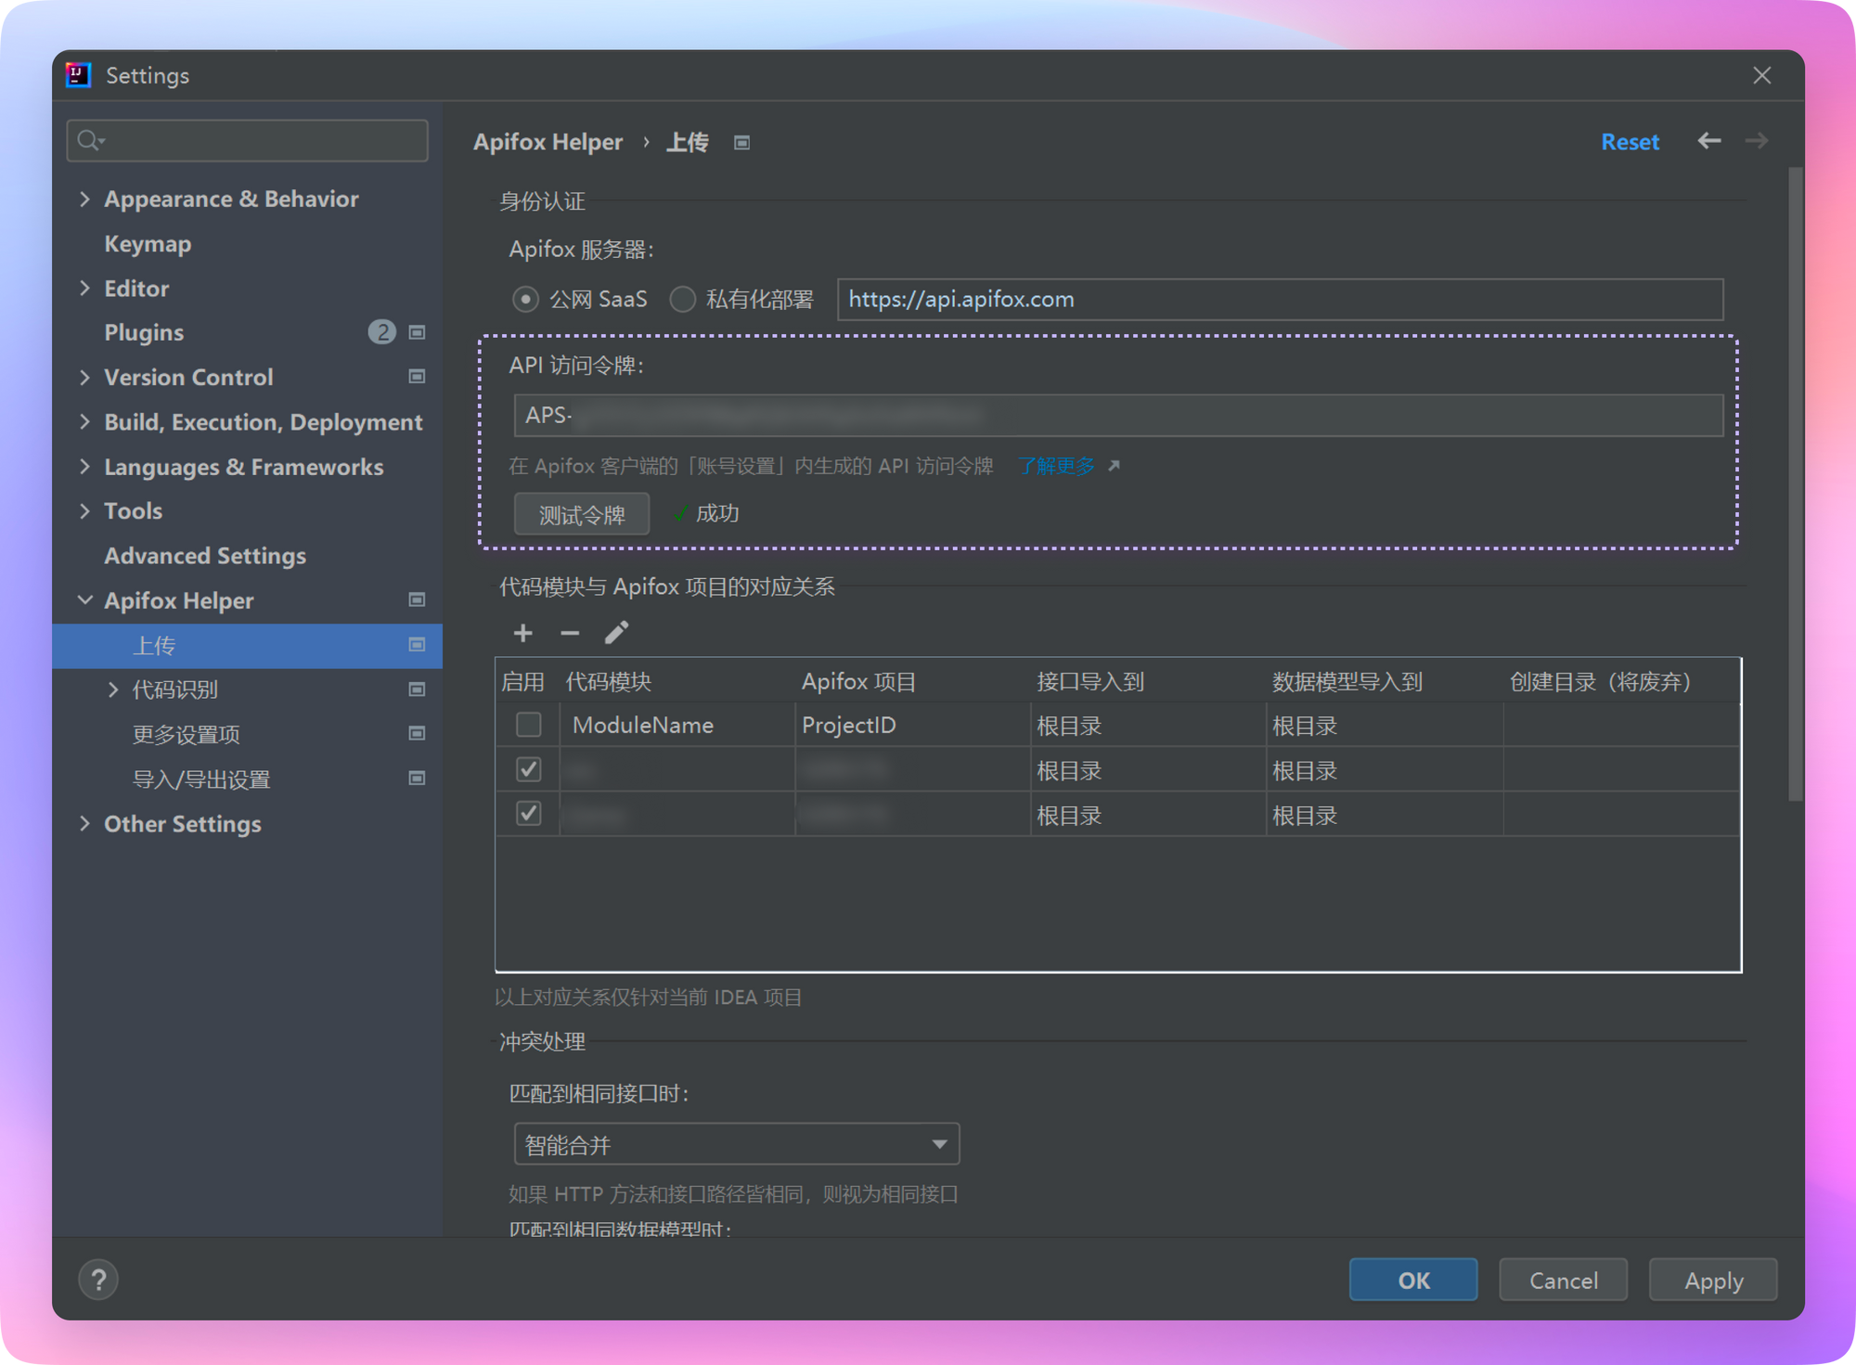Expand the 代码识别 subsection
This screenshot has height=1365, width=1856.
(113, 689)
